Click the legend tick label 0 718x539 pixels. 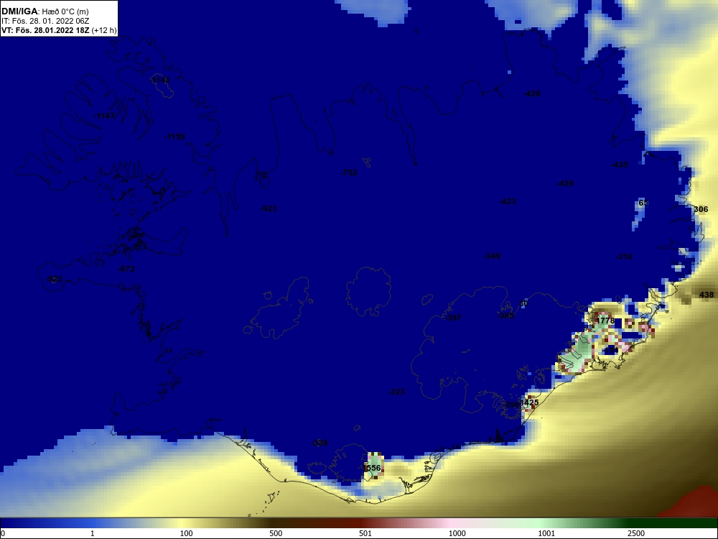[x=3, y=533]
